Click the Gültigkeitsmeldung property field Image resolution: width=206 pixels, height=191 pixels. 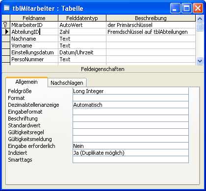[130, 139]
